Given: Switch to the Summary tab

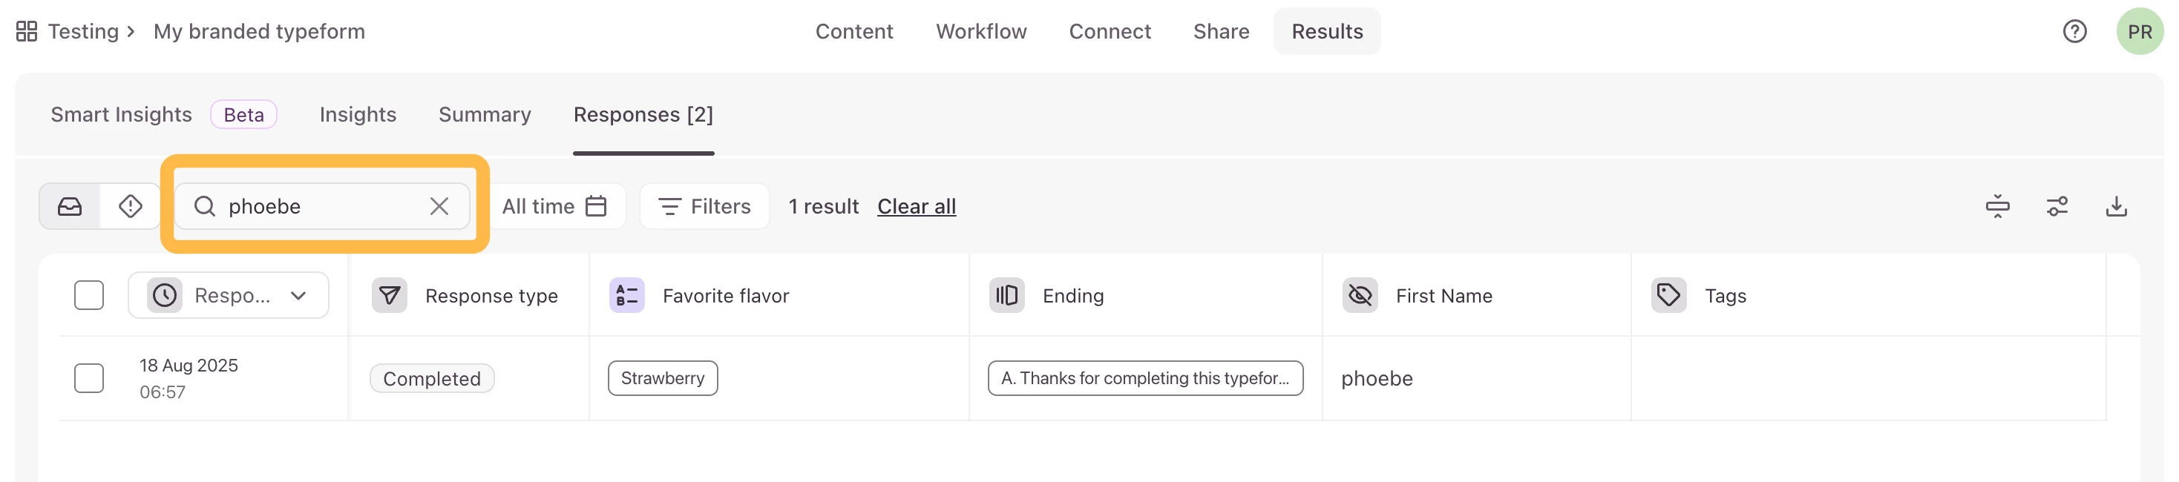Looking at the screenshot, I should click(485, 114).
